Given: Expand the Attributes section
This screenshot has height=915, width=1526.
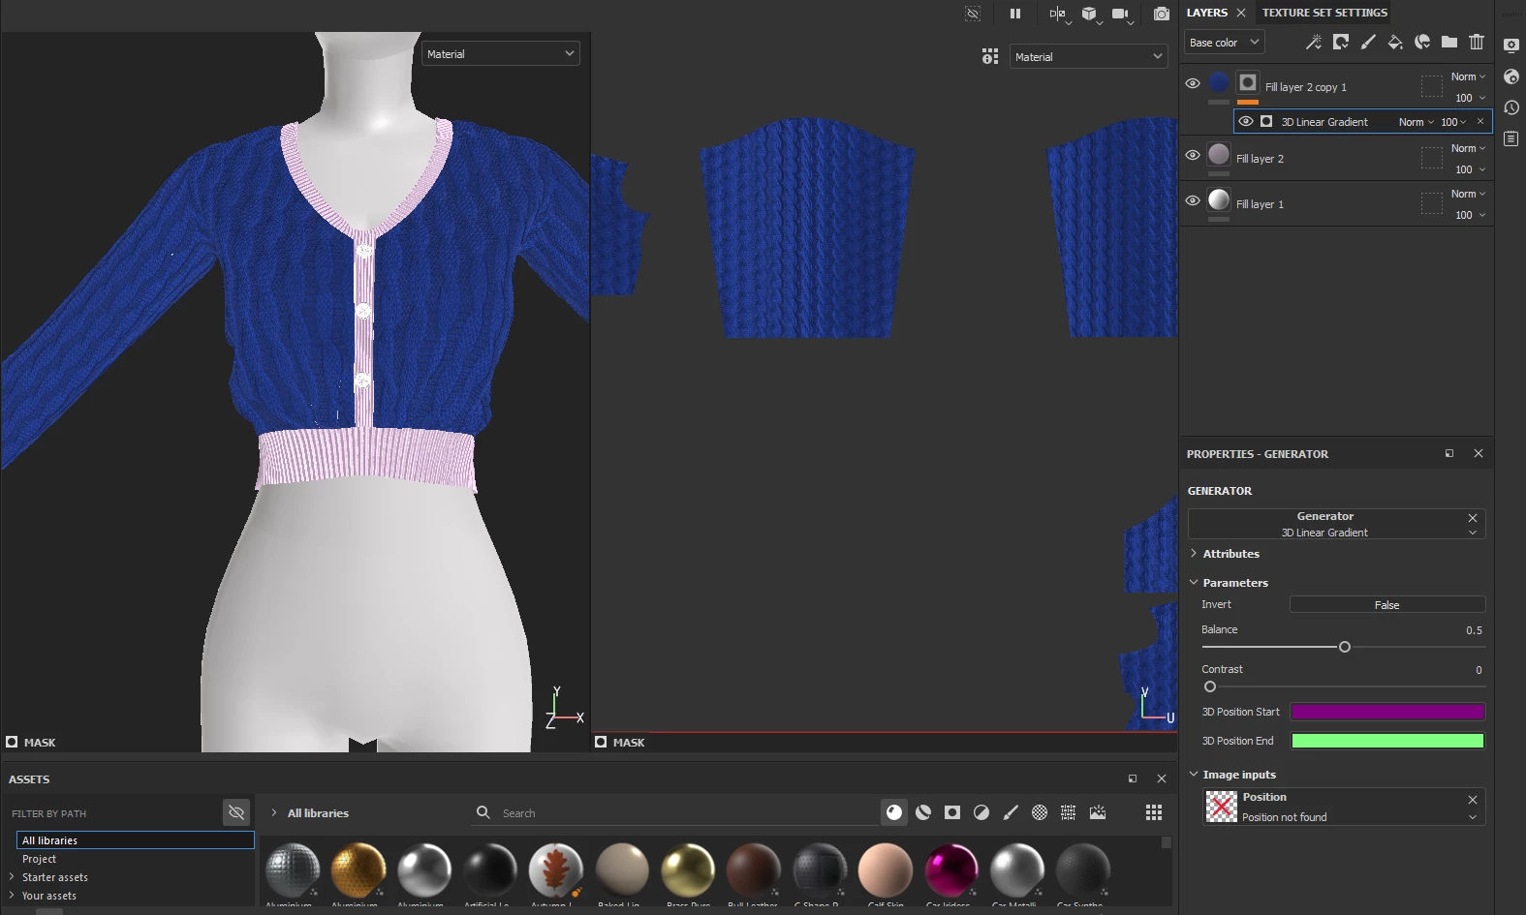Looking at the screenshot, I should click(1230, 554).
